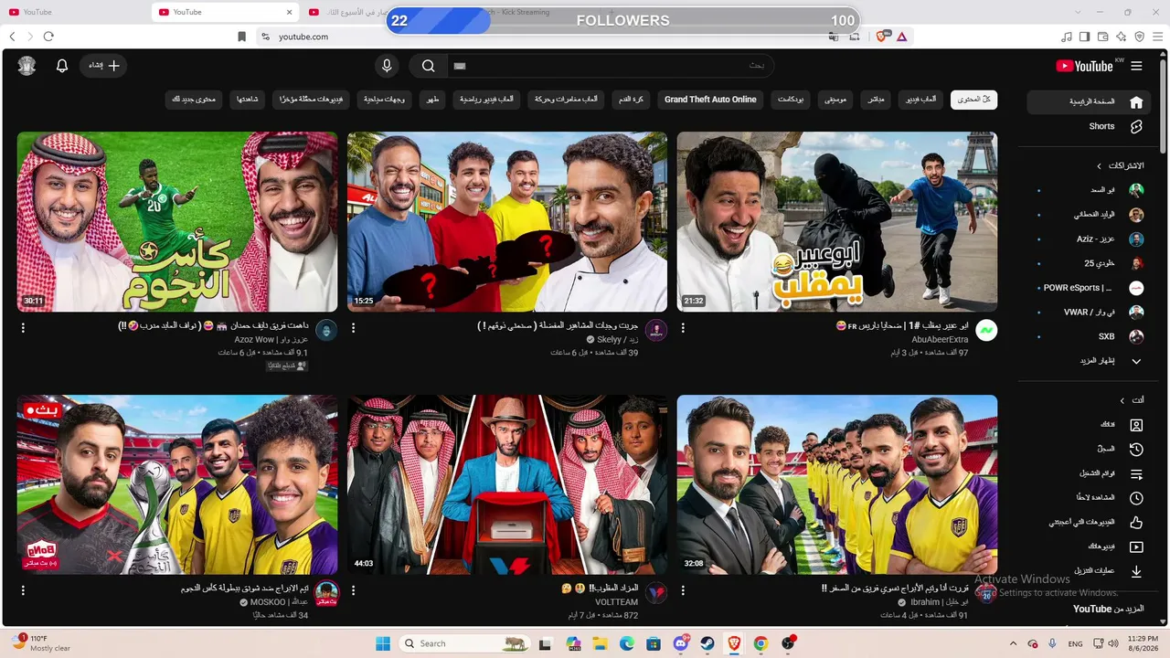This screenshot has height=658, width=1170.
Task: Open Watch Later clock icon in sidebar
Action: [x=1136, y=498]
